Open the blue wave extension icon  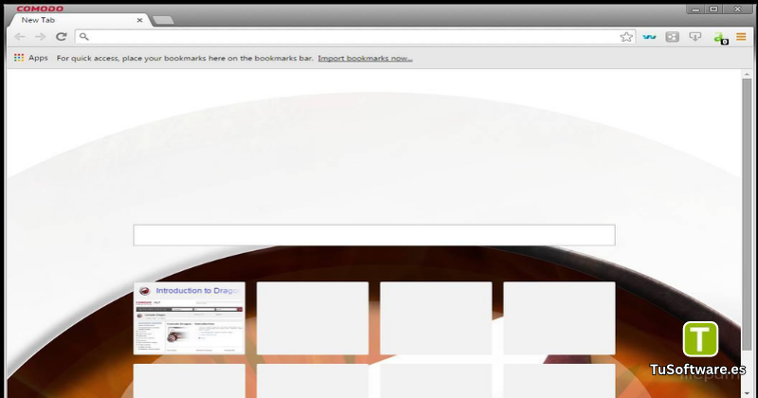649,37
